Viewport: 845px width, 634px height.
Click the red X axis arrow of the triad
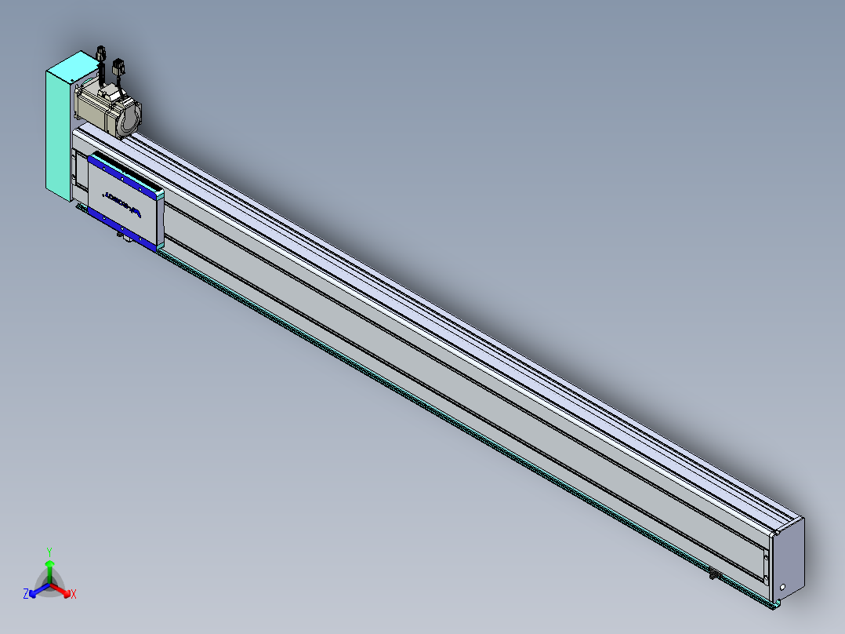coord(60,590)
